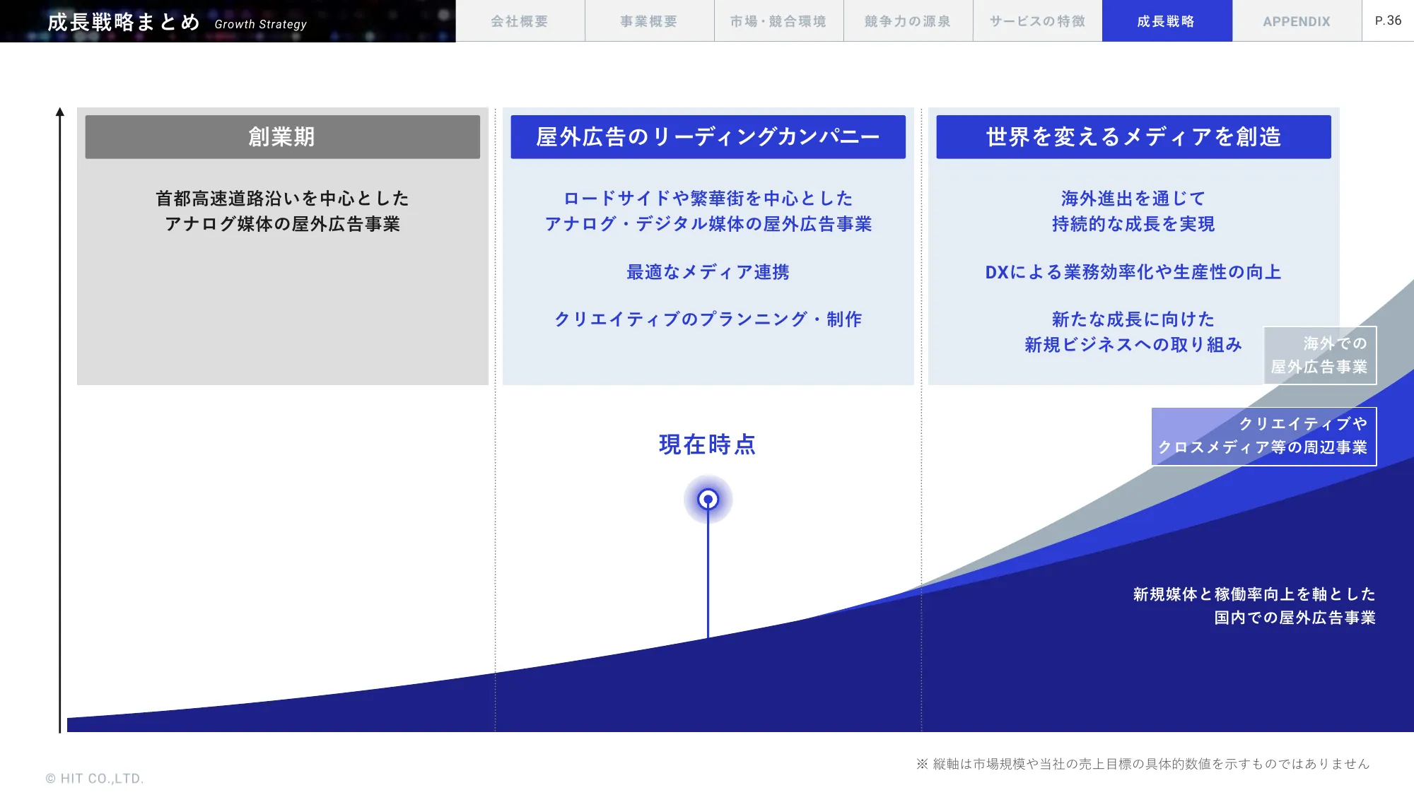Click the クリエイティブやクロスメディア等の周辺事業 label
Viewport: 1414px width, 795px height.
(1263, 437)
